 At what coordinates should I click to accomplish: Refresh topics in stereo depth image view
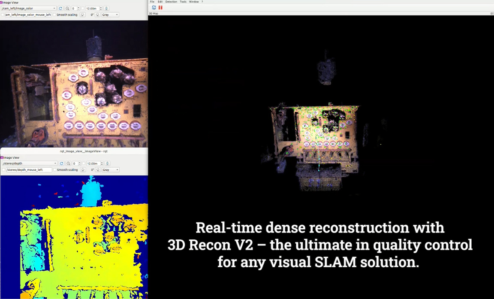point(61,163)
